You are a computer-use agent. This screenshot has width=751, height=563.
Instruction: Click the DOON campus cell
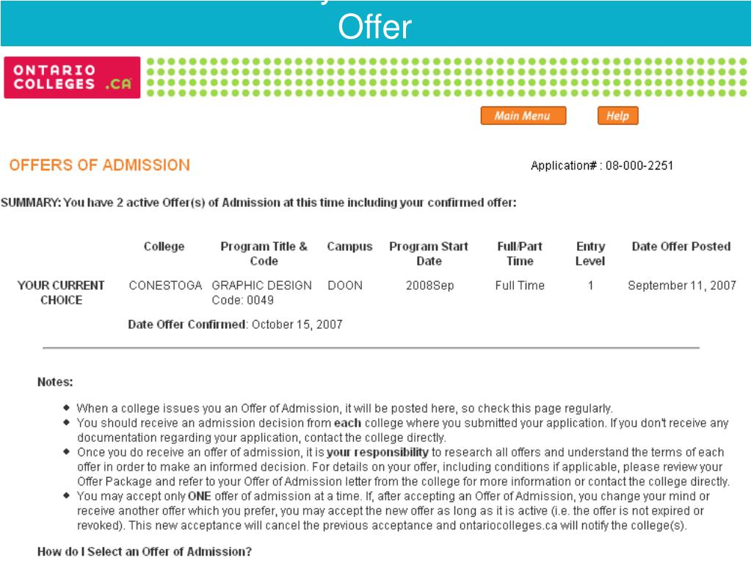345,286
